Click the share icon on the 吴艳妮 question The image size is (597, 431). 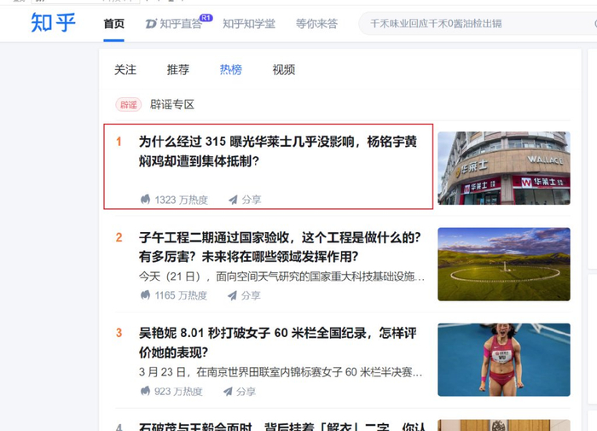pyautogui.click(x=228, y=392)
